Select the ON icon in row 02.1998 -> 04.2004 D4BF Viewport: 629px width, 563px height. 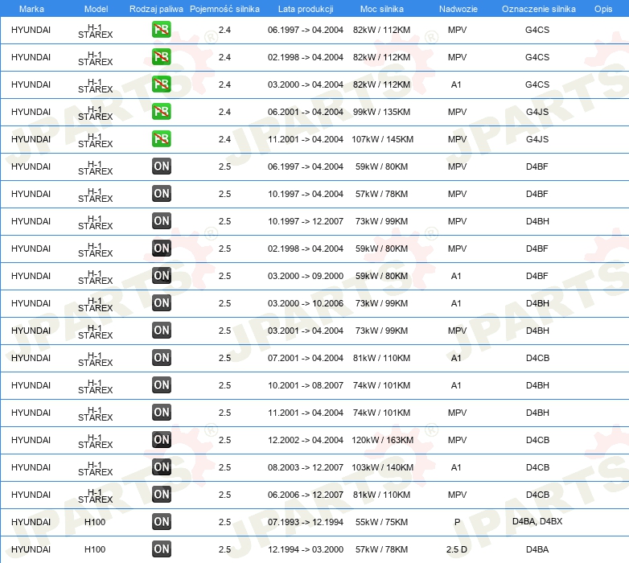161,249
